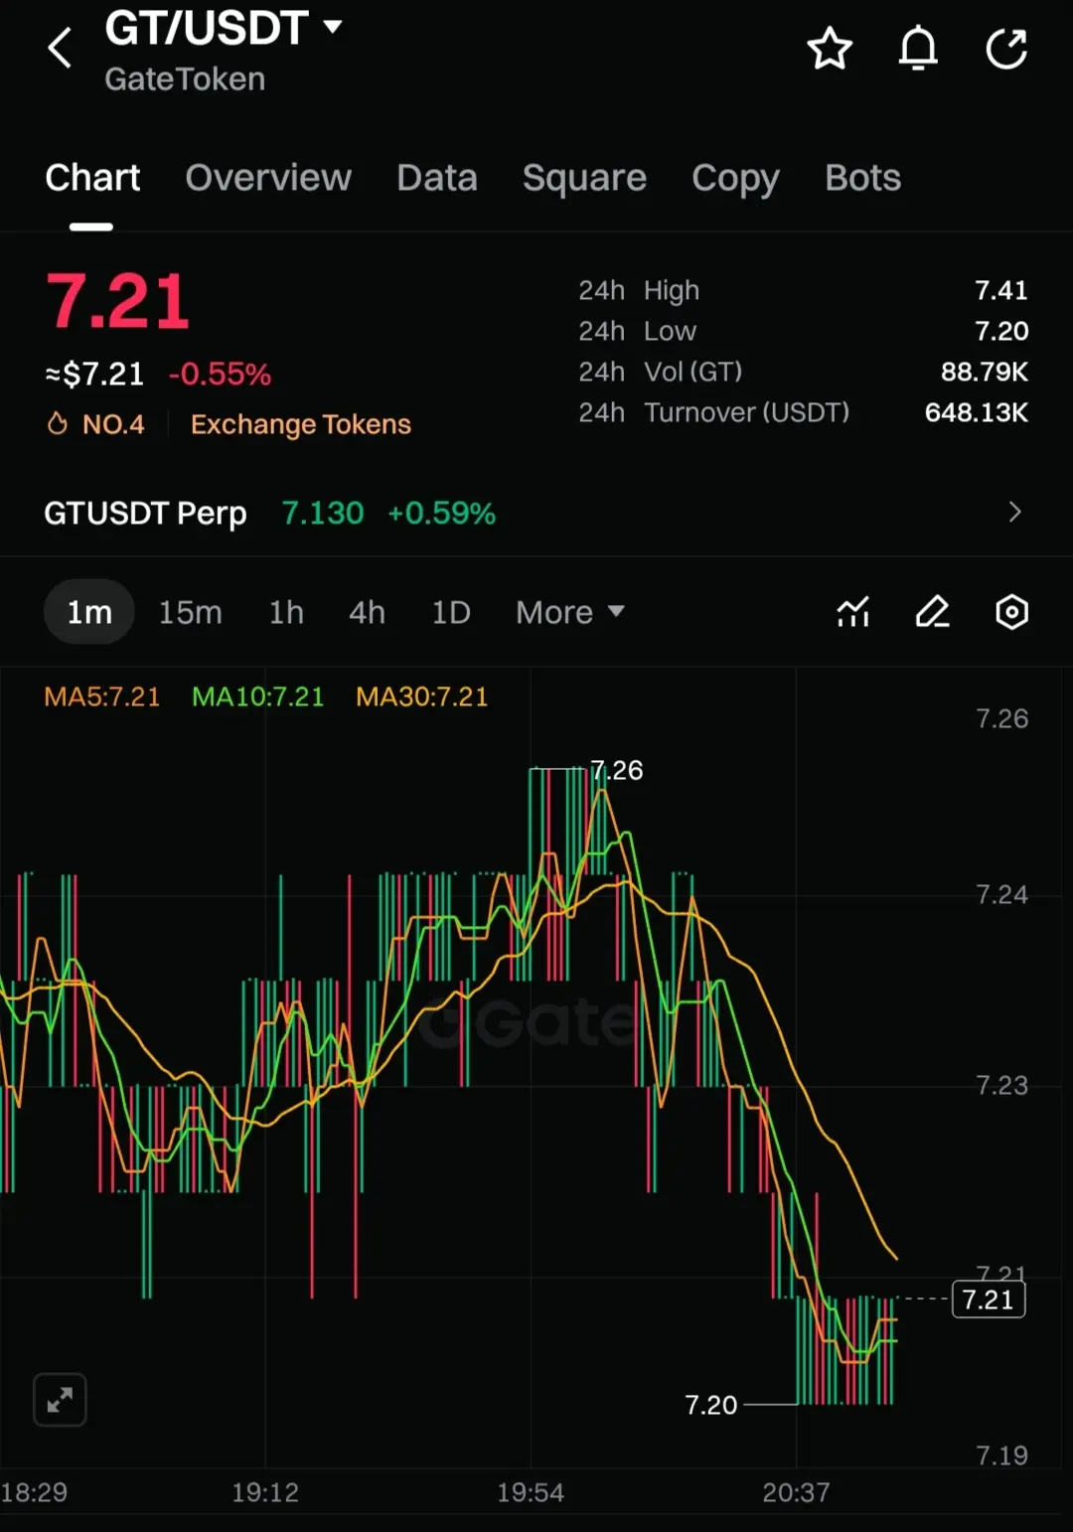Open GTUSDT Perp chevron arrow
1073x1532 pixels.
click(x=1014, y=513)
